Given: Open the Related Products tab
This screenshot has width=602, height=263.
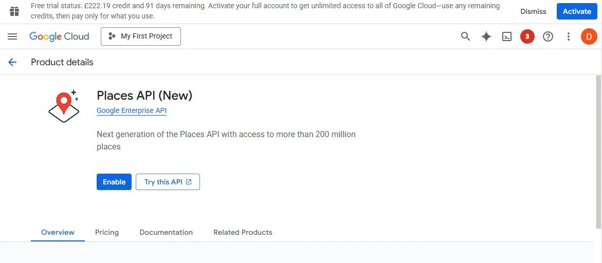Looking at the screenshot, I should coord(243,232).
